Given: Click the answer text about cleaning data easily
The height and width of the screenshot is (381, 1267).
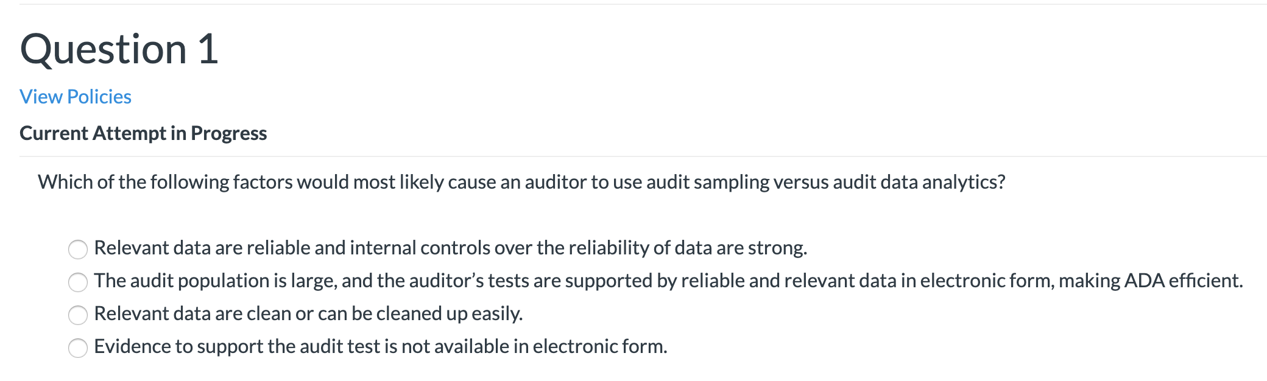Looking at the screenshot, I should [308, 314].
